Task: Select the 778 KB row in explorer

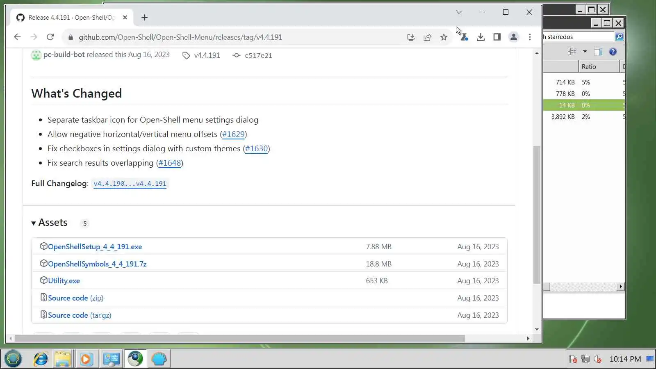Action: pos(584,94)
